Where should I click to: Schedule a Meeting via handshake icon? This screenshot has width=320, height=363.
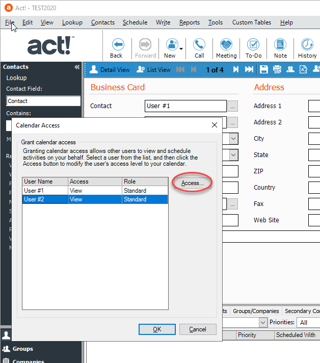(x=226, y=44)
